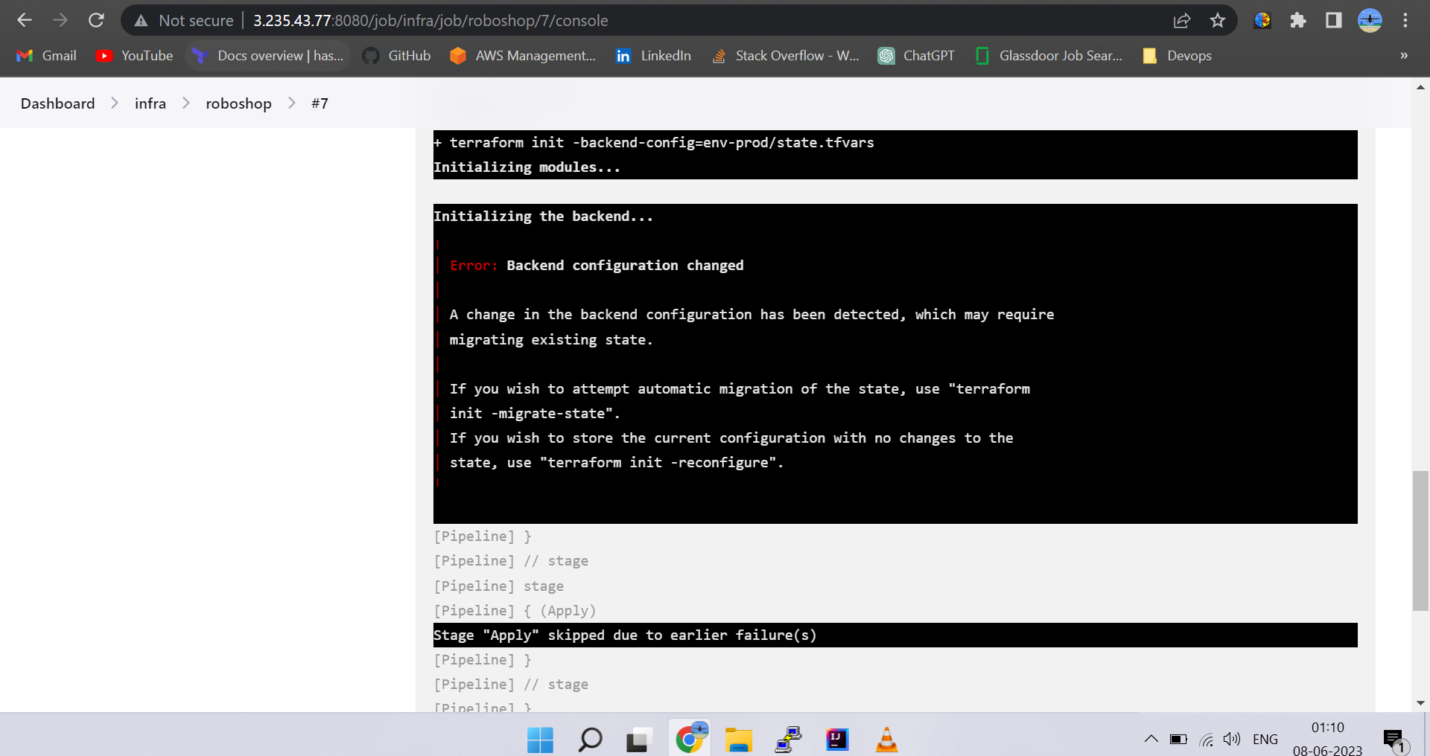
Task: Open the YouTube bookmark
Action: 135,56
